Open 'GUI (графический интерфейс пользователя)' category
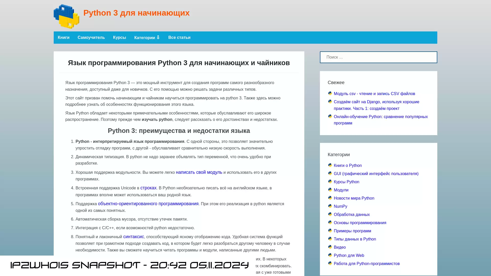This screenshot has height=276, width=491. pyautogui.click(x=376, y=174)
